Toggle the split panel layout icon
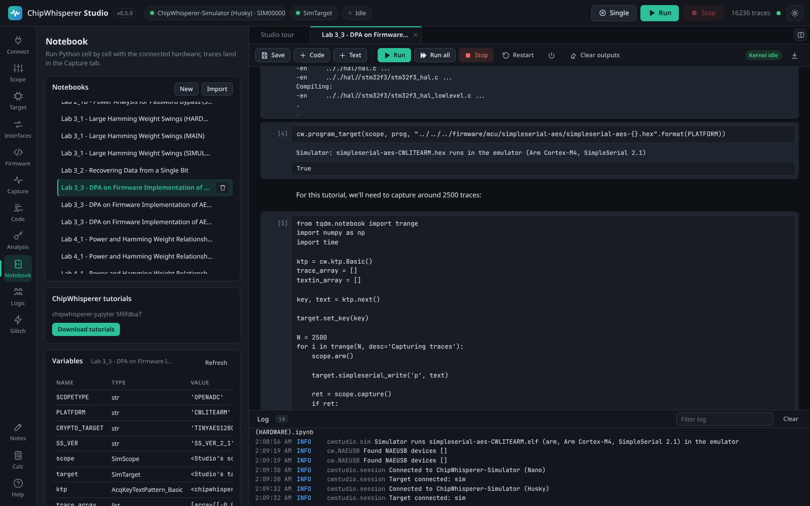This screenshot has width=810, height=506. click(800, 35)
